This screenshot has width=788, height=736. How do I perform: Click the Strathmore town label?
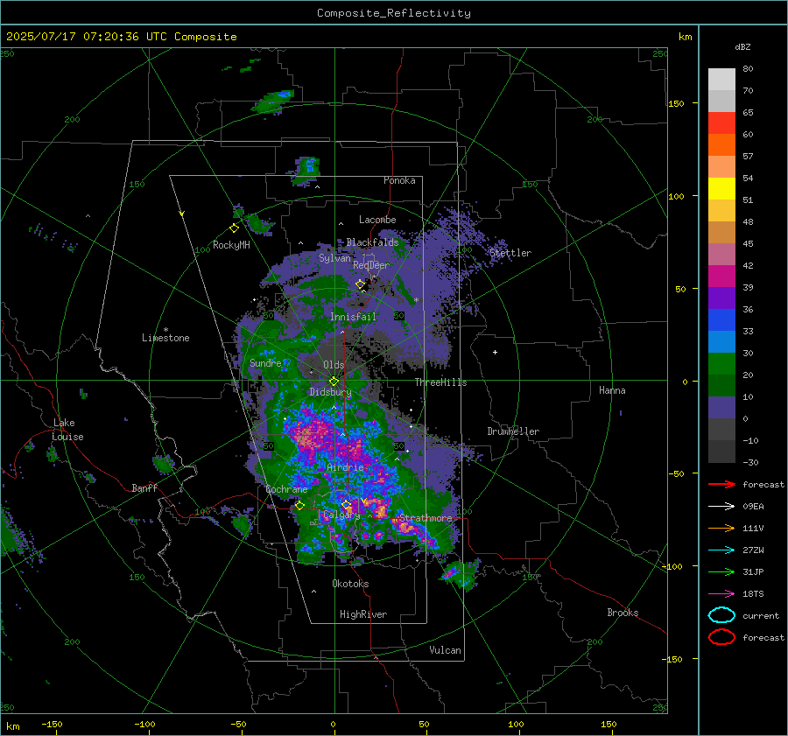pos(426,518)
